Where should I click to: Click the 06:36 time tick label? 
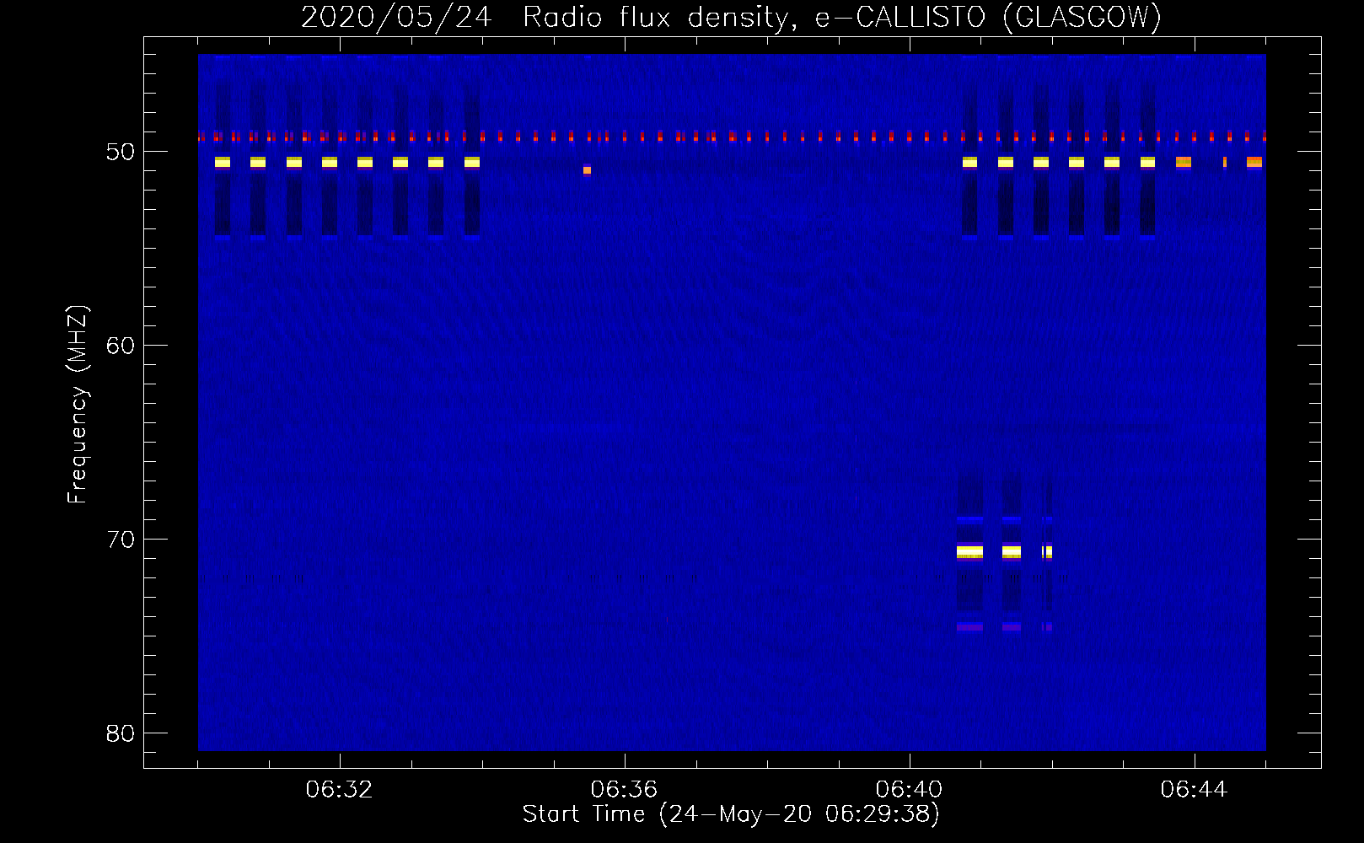point(625,790)
